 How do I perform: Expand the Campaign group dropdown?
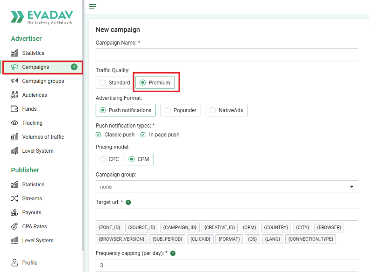pos(227,187)
